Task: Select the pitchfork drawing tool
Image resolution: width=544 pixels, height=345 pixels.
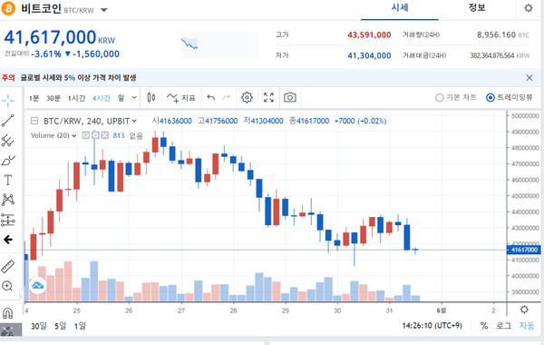Action: [8, 141]
